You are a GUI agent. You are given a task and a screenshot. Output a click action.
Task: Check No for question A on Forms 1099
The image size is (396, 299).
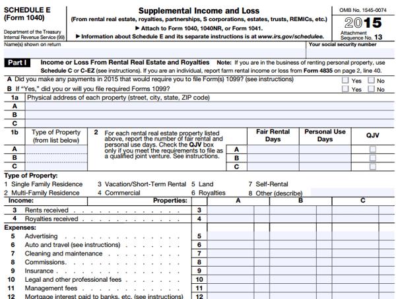tap(371, 81)
